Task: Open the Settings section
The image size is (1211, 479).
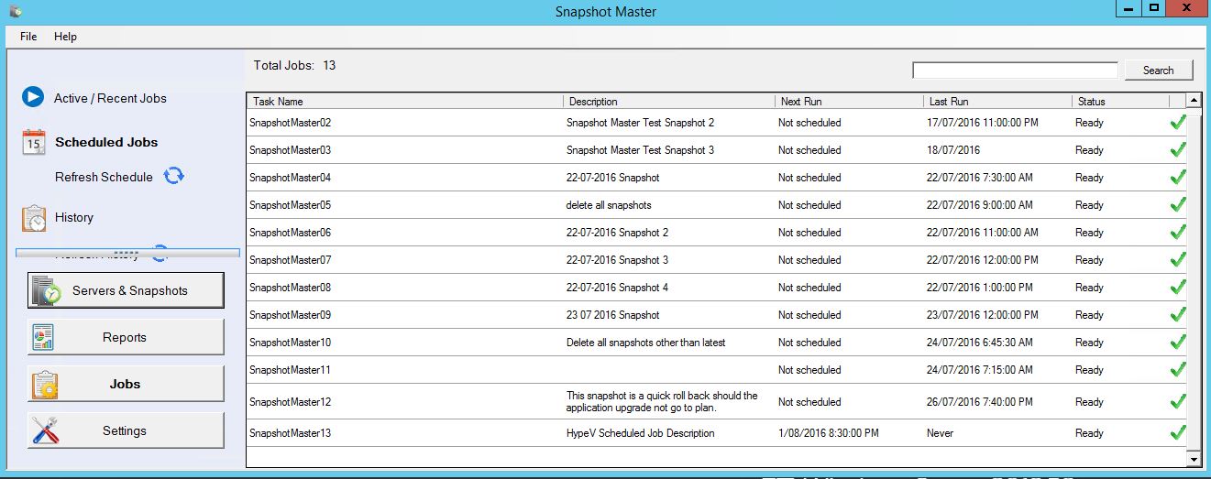Action: [x=126, y=430]
